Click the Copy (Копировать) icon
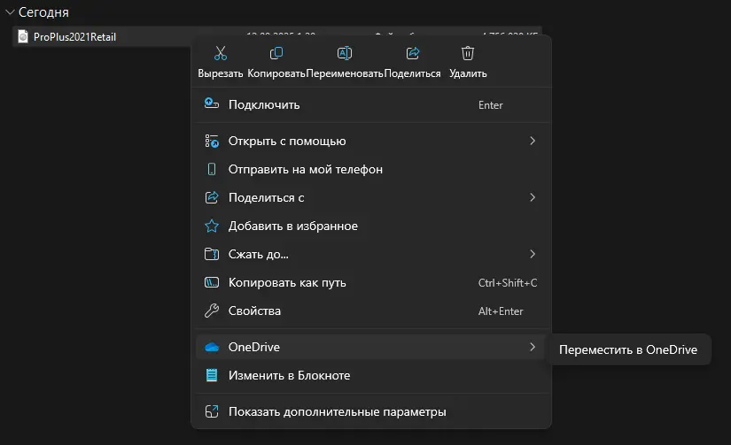Image resolution: width=731 pixels, height=445 pixels. tap(276, 54)
